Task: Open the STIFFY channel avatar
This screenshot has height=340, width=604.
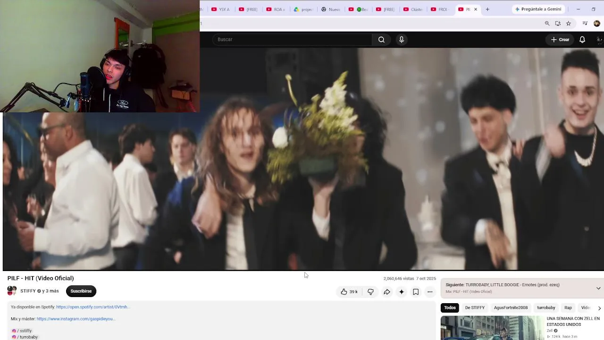Action: pyautogui.click(x=12, y=291)
